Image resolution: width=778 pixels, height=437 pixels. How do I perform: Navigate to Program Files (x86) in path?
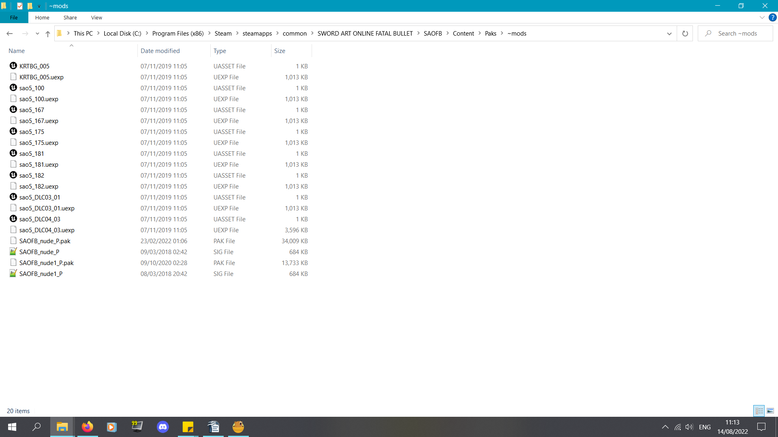(178, 34)
